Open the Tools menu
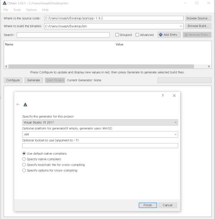The width and height of the screenshot is (215, 219). click(17, 10)
